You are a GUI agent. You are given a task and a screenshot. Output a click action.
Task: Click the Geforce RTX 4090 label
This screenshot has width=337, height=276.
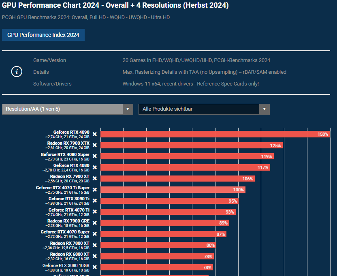coord(71,132)
